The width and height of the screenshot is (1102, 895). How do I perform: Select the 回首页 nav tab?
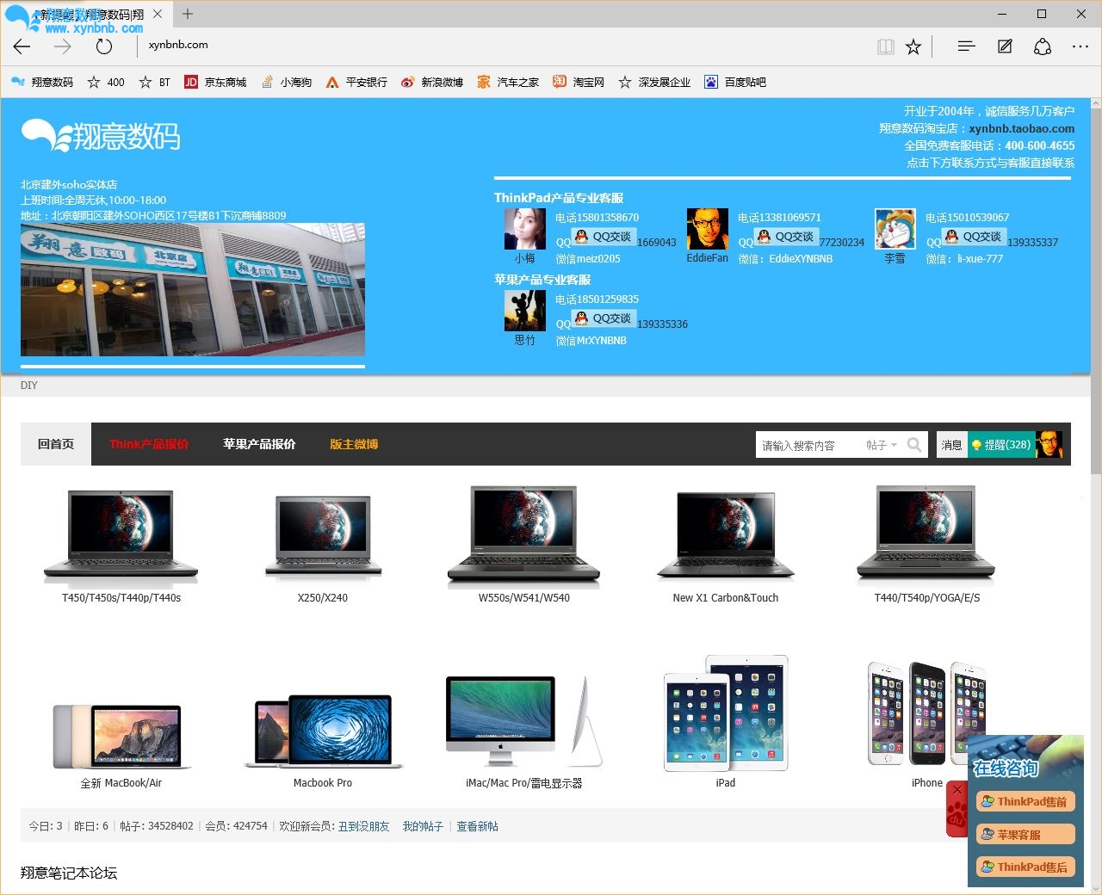[56, 444]
